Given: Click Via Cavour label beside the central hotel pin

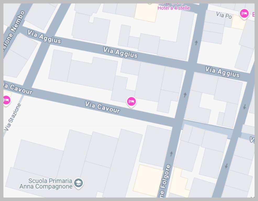Looking at the screenshot, I should 102,107.
